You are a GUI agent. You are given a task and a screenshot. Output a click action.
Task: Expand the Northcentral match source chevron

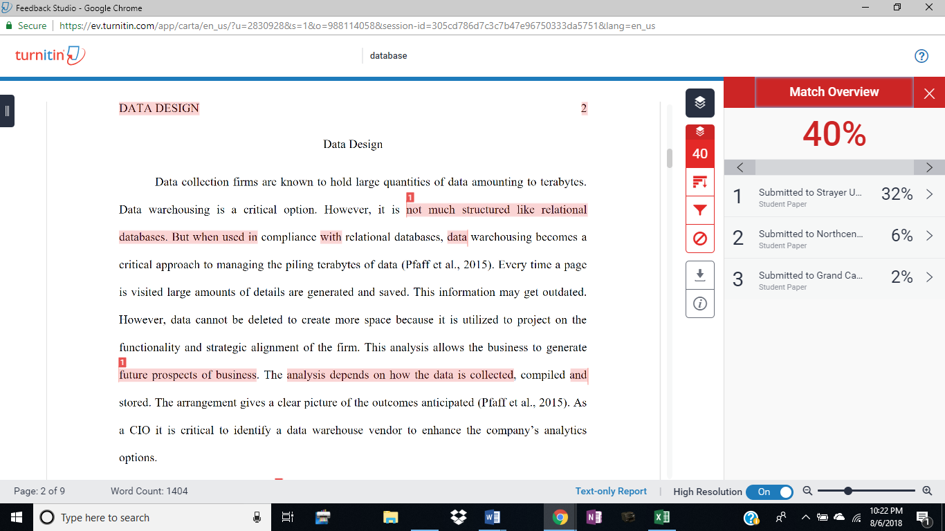(x=929, y=236)
